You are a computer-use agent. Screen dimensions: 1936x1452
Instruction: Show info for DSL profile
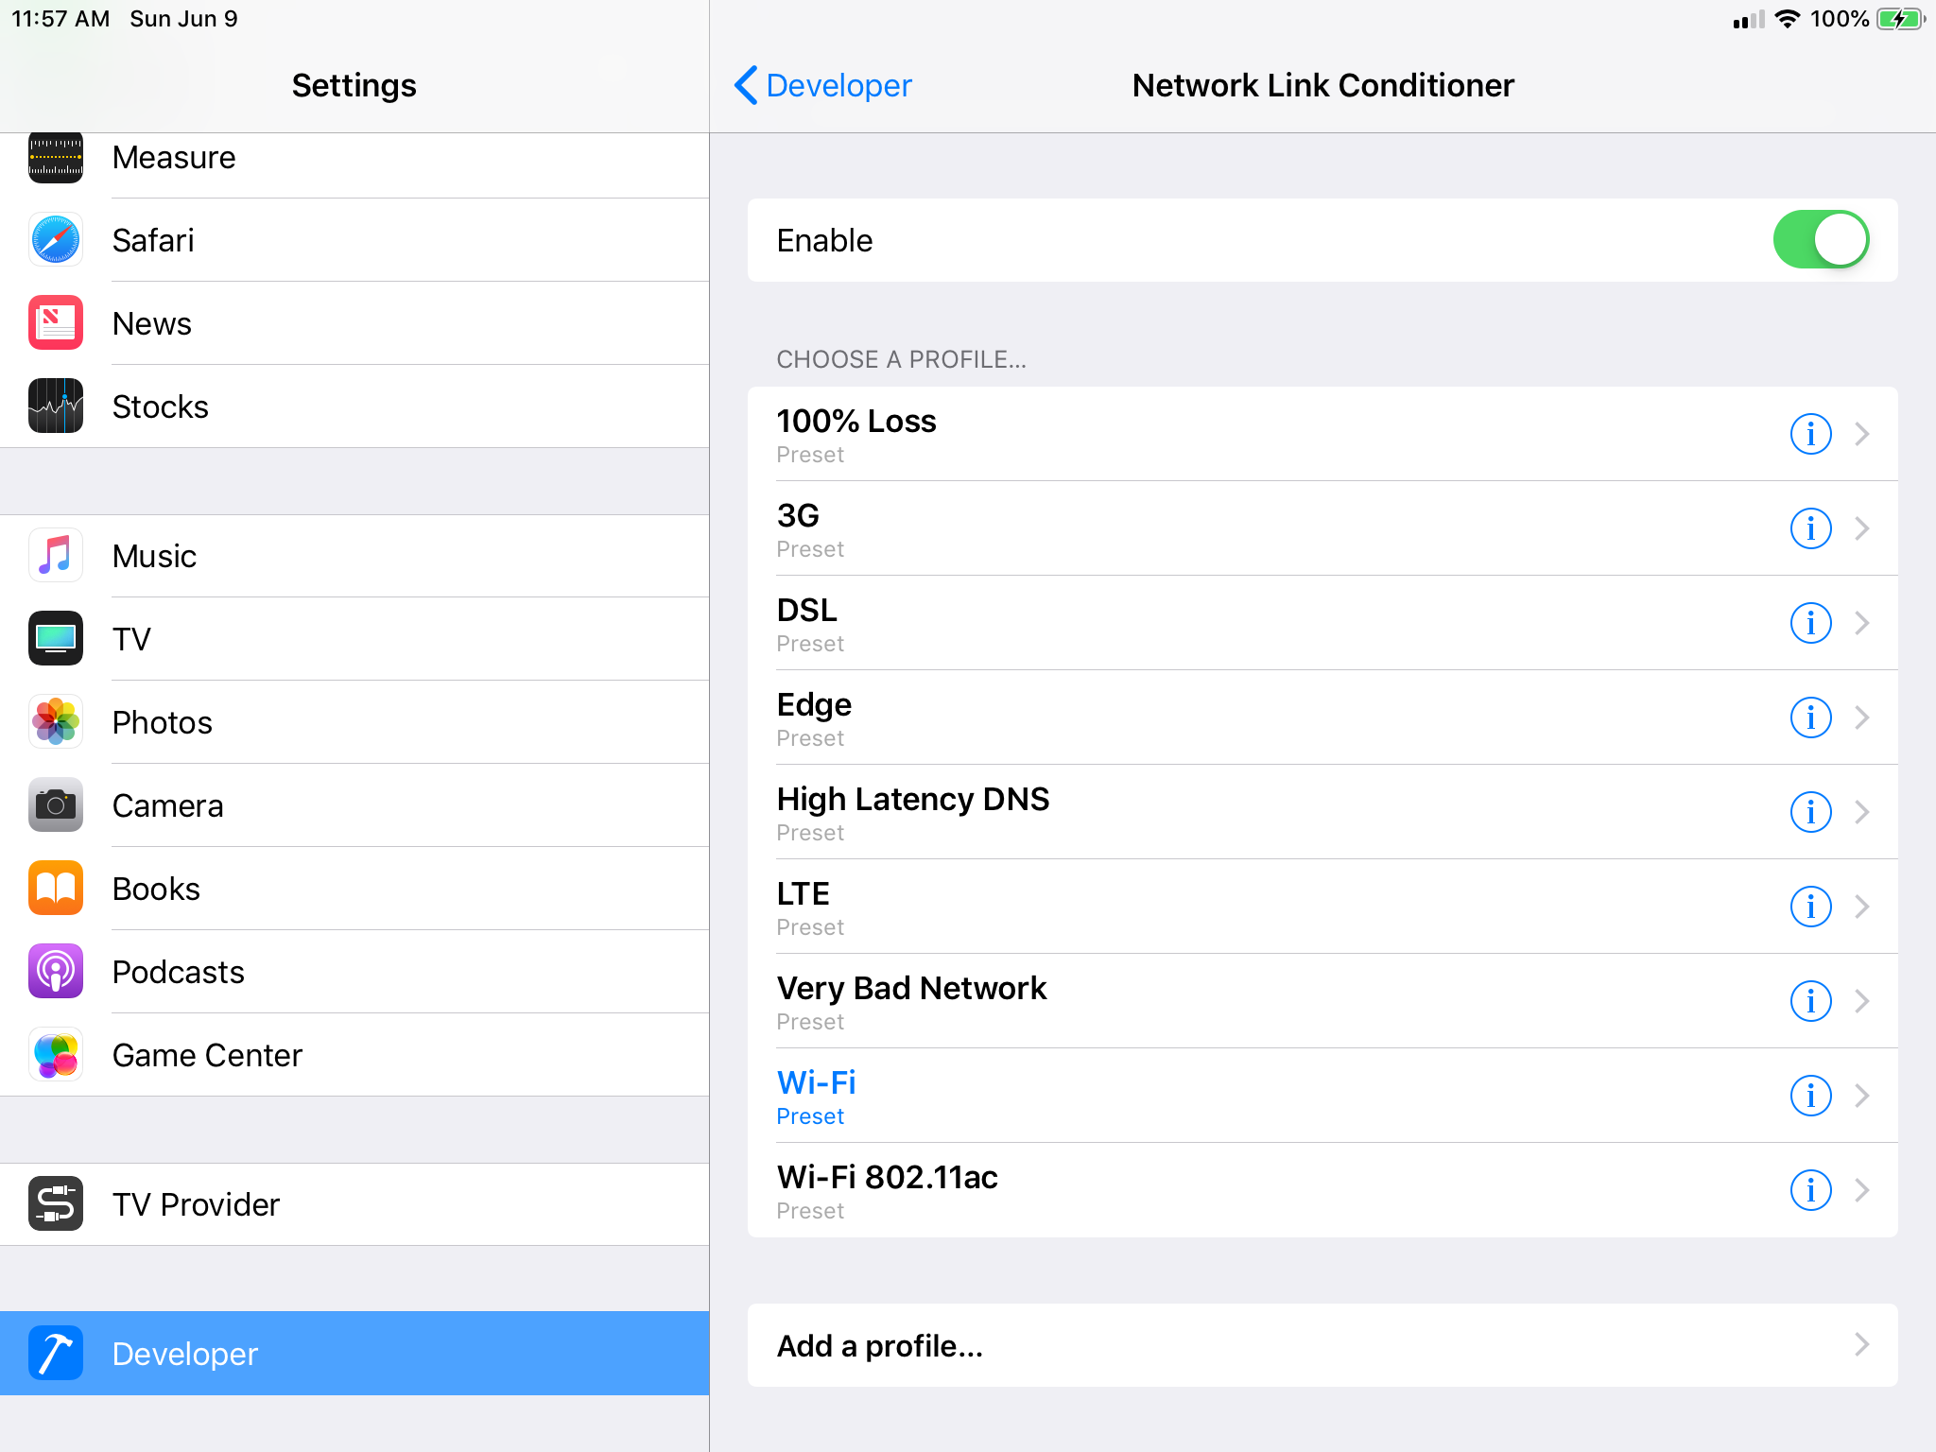click(1810, 623)
